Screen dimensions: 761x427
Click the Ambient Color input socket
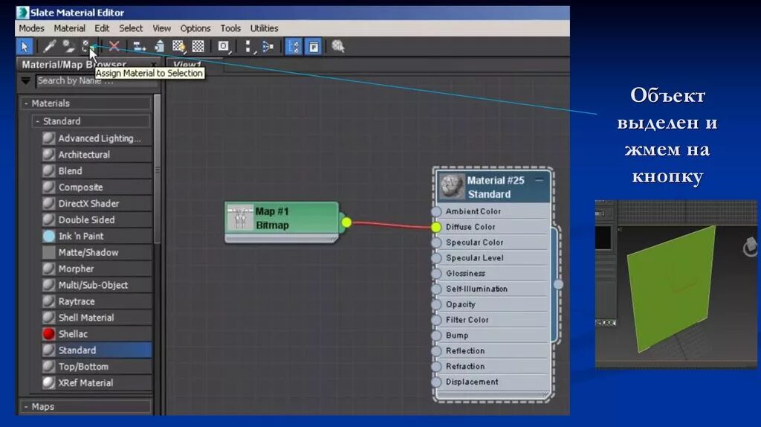tap(436, 211)
